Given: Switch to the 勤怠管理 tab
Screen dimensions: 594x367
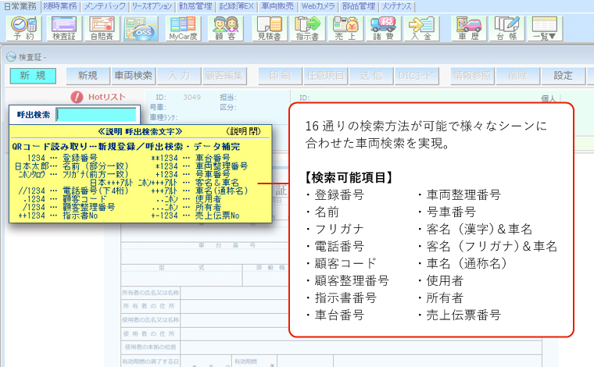Looking at the screenshot, I should [x=195, y=6].
